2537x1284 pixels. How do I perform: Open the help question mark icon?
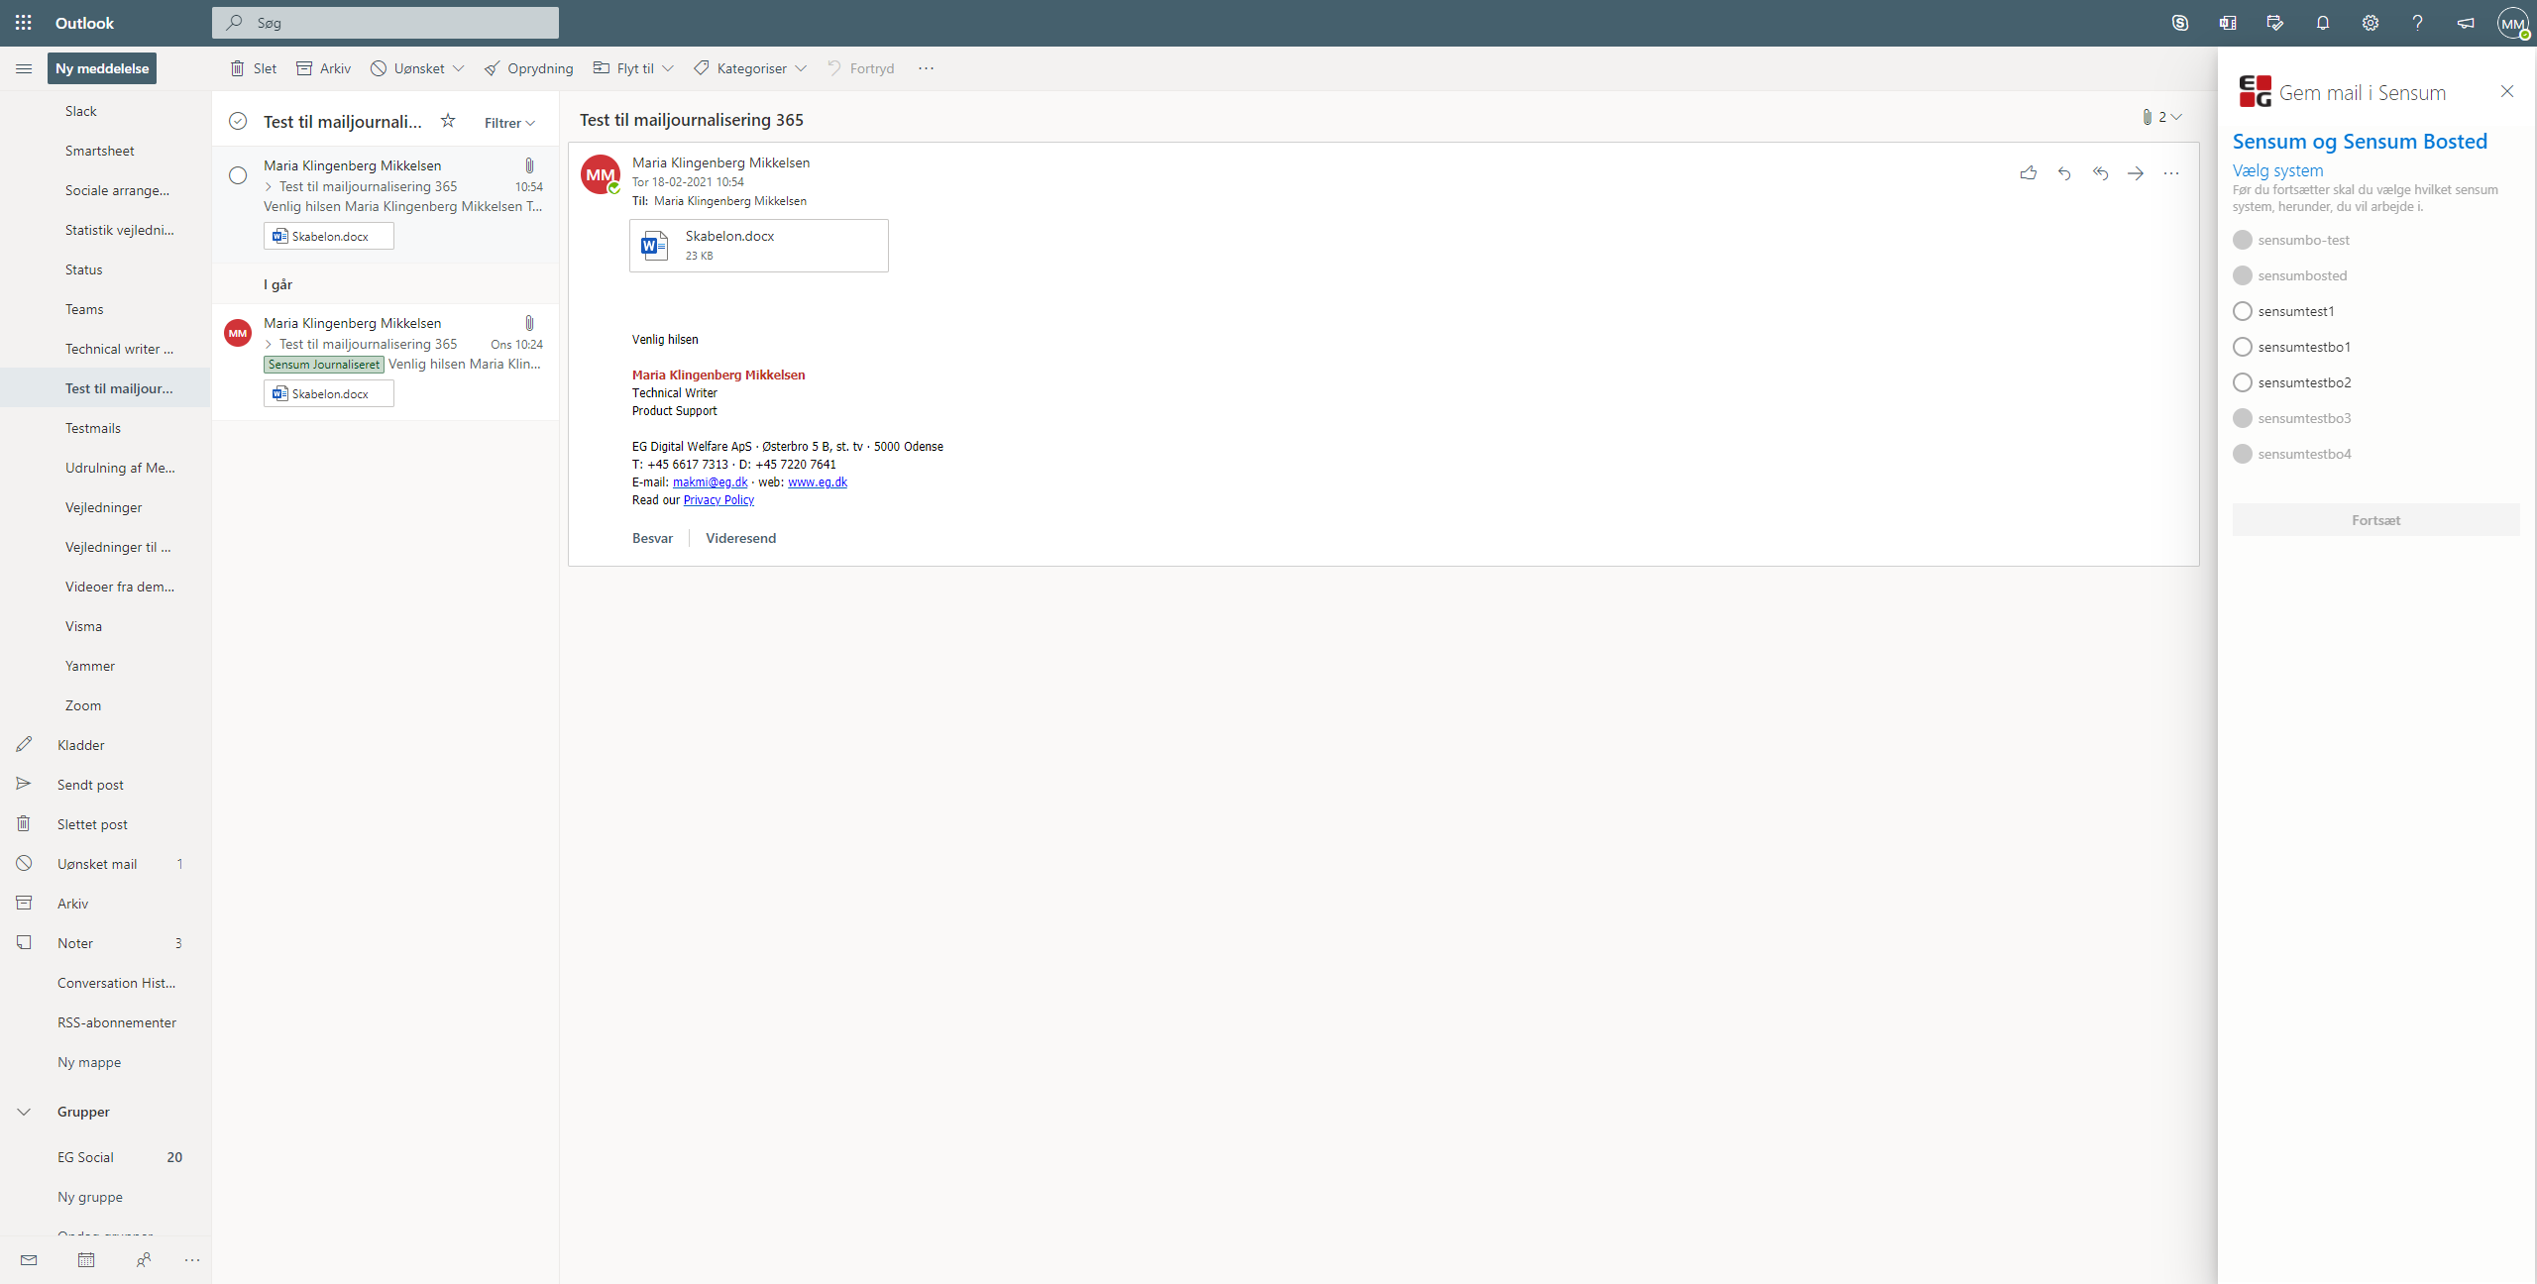coord(2418,23)
